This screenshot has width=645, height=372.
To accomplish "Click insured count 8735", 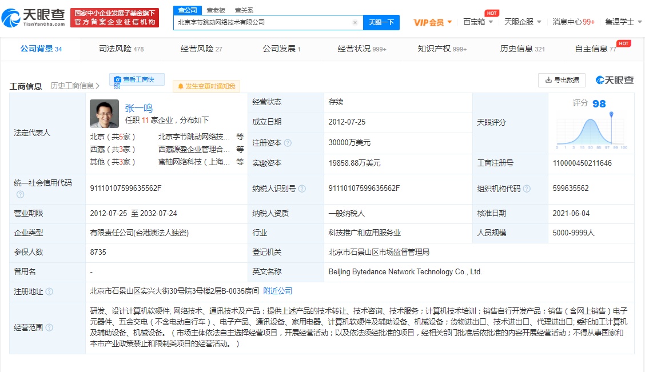I will (98, 252).
